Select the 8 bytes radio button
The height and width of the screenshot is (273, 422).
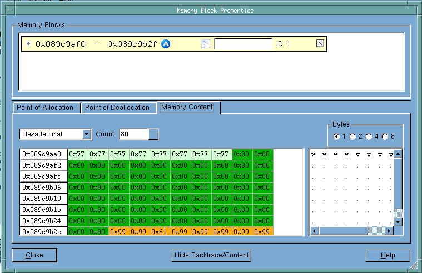click(x=385, y=136)
